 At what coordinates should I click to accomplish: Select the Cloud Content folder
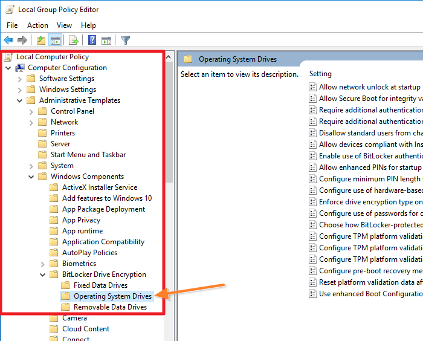[x=86, y=329]
